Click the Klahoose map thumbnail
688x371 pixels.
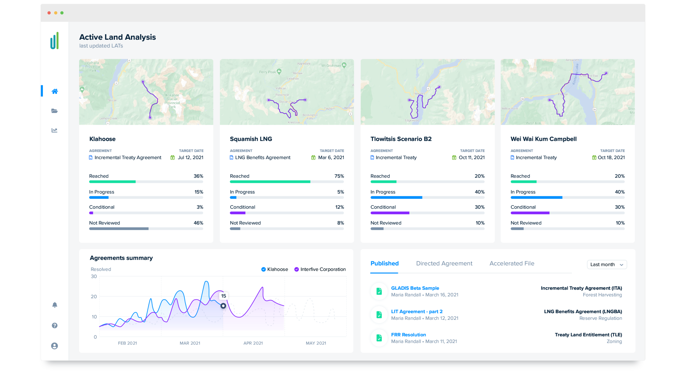tap(146, 92)
